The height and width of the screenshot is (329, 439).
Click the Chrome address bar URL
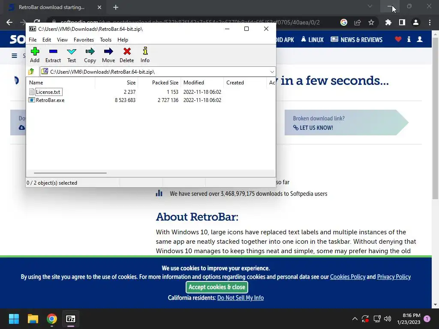(190, 22)
